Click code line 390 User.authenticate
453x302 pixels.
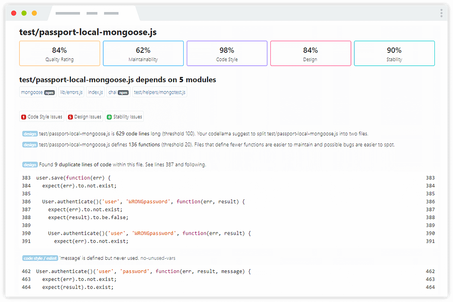point(149,233)
